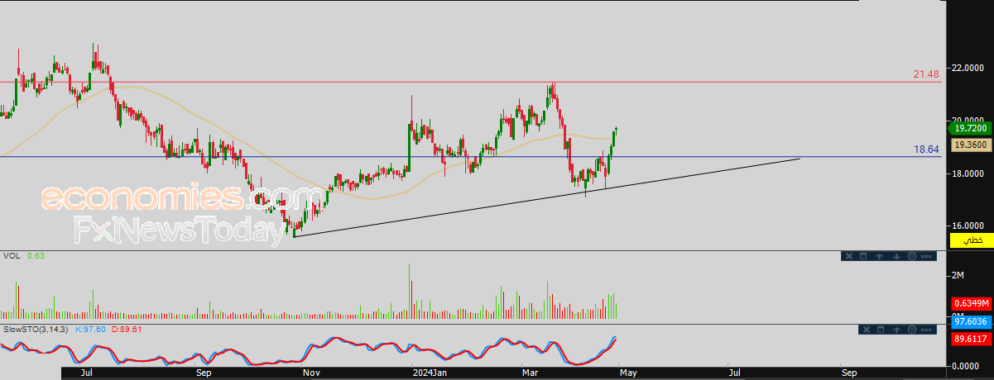
Task: Open more options for SlowSTO panel
Action: tap(926, 330)
